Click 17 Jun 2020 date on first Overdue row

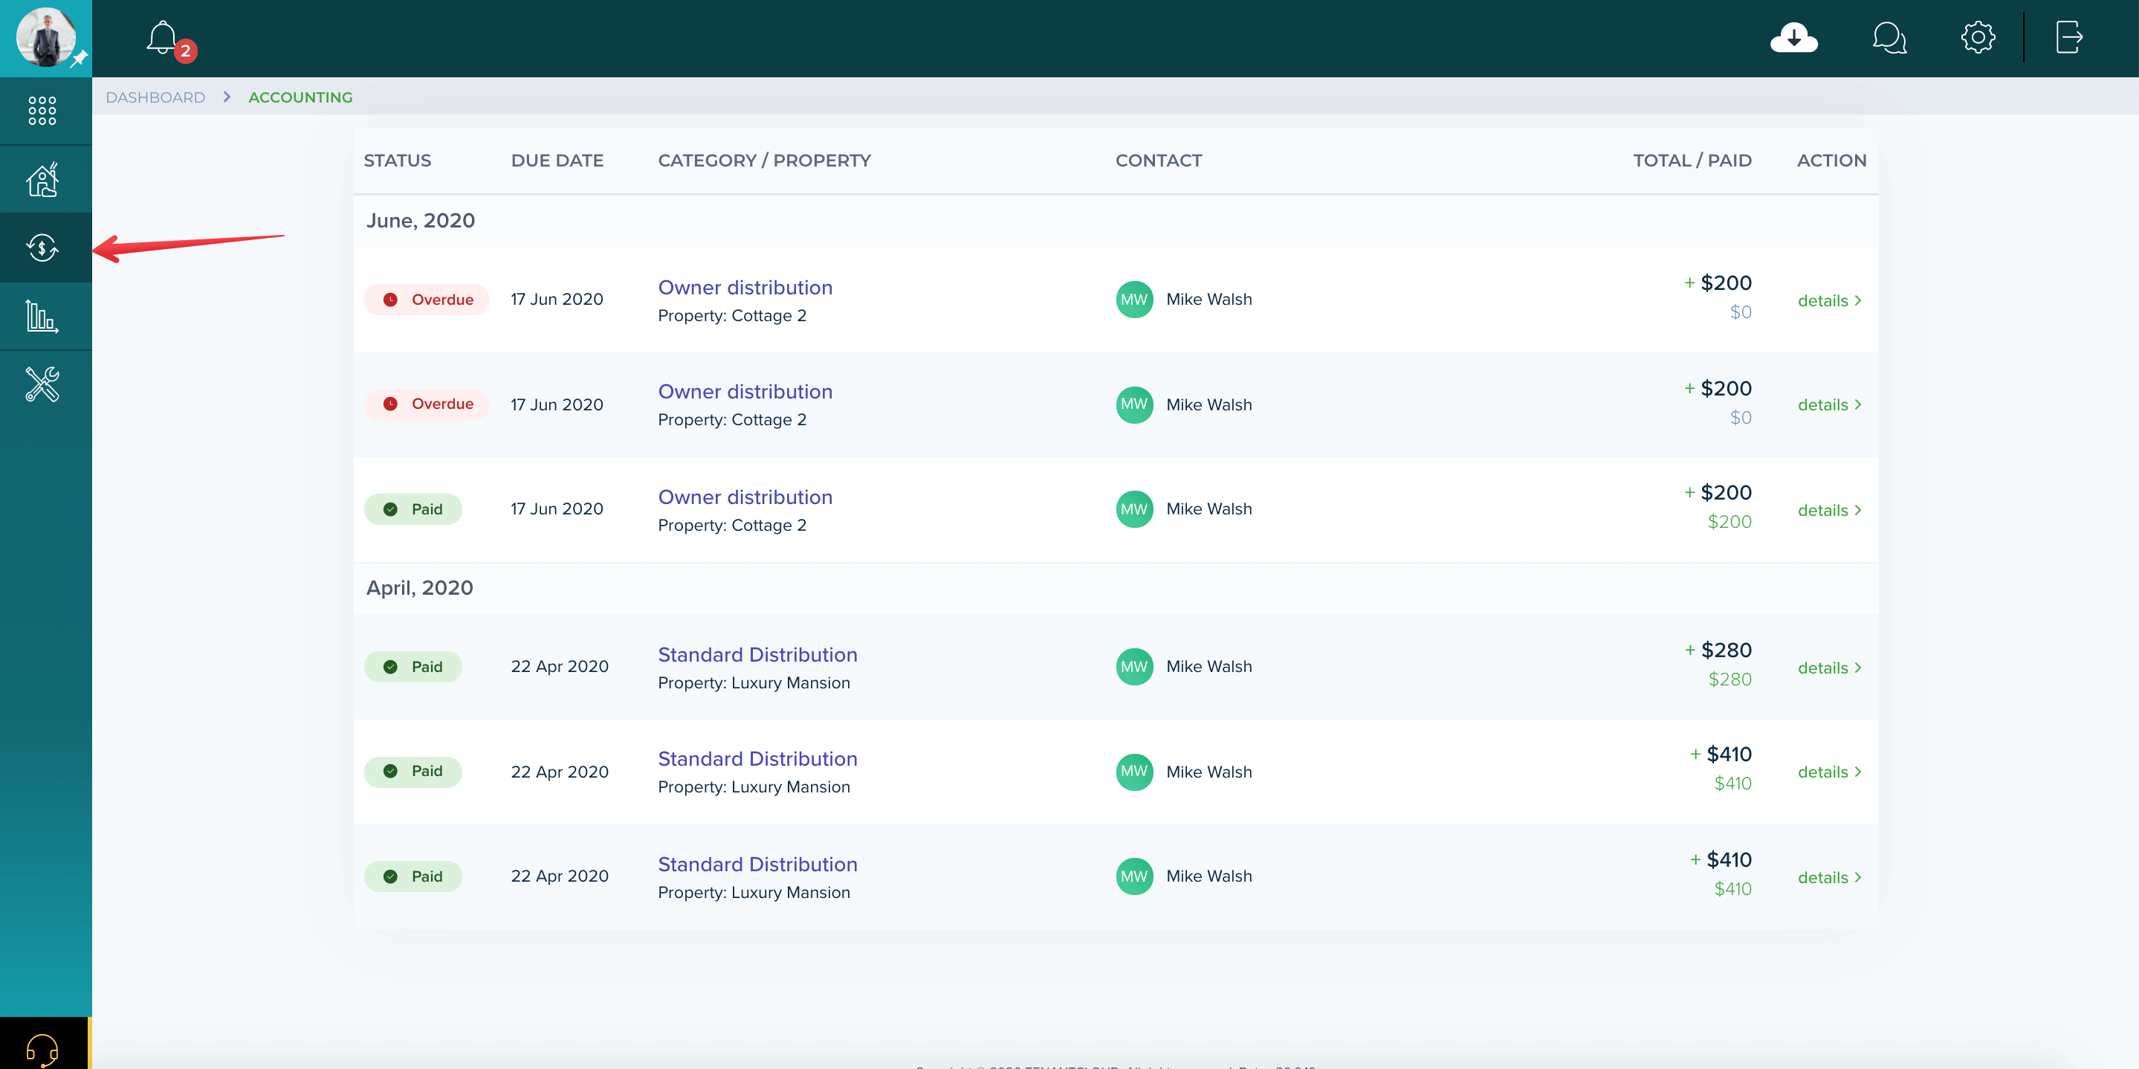[557, 299]
